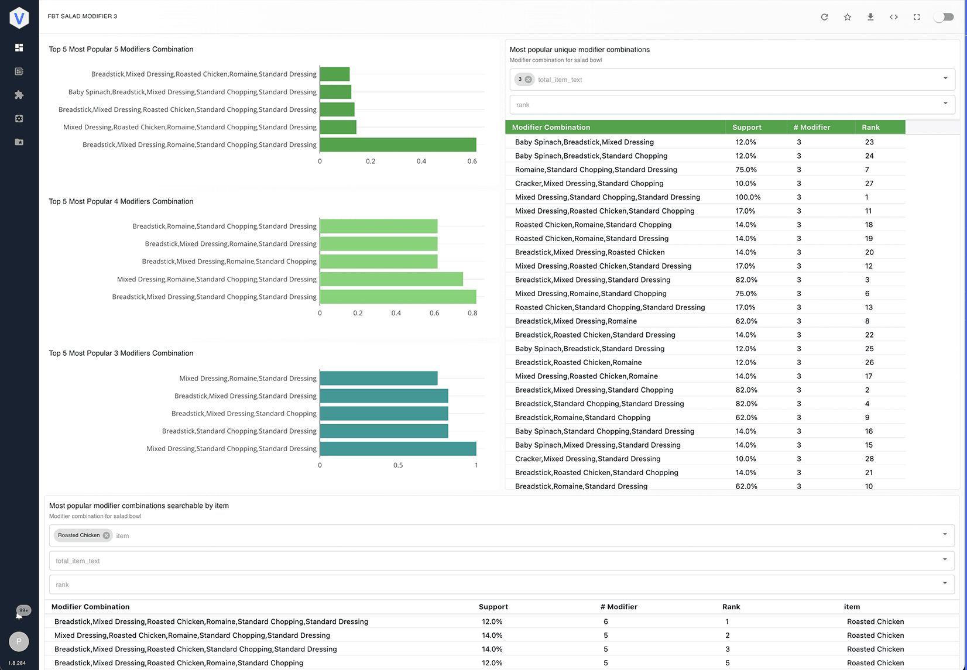Star this dashboard as favorite
The height and width of the screenshot is (670, 967).
point(847,17)
